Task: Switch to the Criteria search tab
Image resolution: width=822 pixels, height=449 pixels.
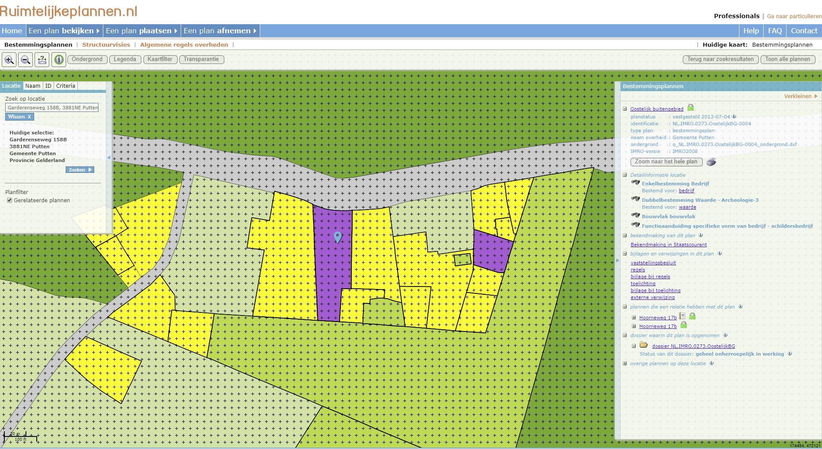Action: pyautogui.click(x=66, y=86)
